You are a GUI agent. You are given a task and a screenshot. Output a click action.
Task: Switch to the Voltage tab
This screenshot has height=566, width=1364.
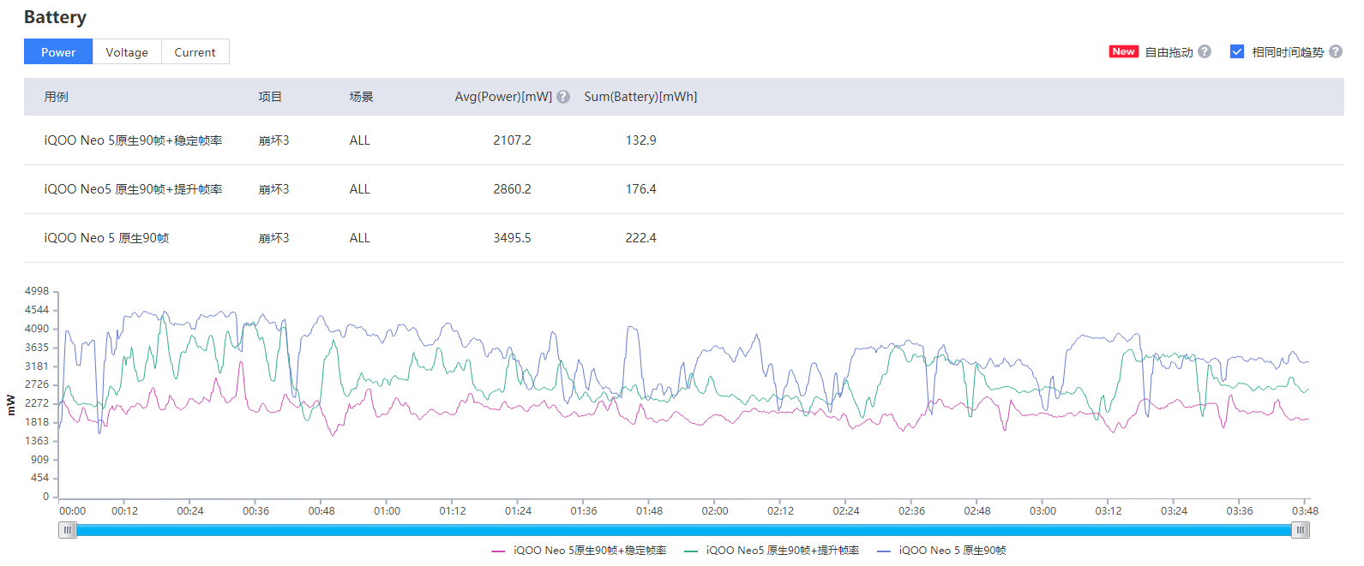(x=127, y=52)
